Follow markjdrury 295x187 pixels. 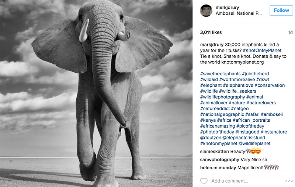[x=281, y=10]
